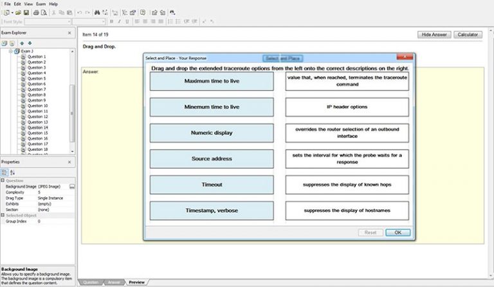The width and height of the screenshot is (494, 287).
Task: Open the Calculator
Action: (x=469, y=34)
